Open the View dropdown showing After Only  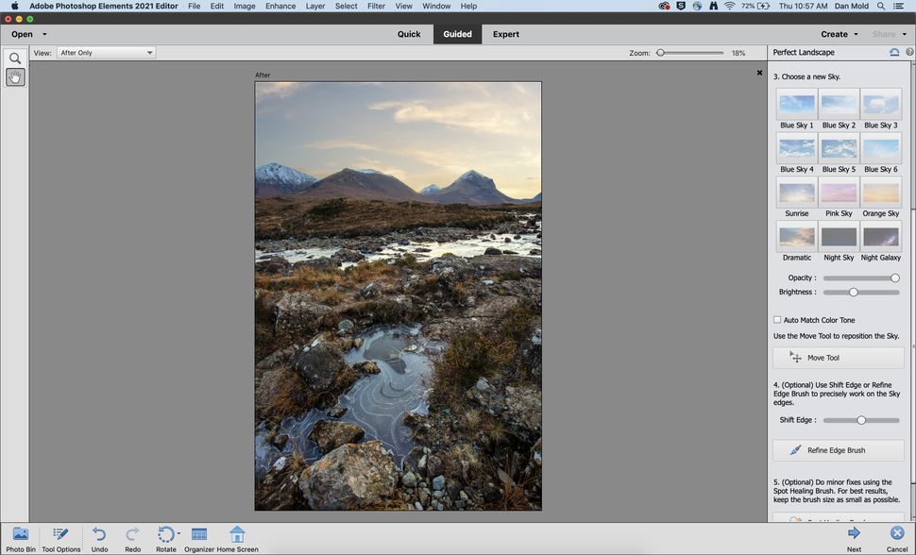[x=104, y=52]
